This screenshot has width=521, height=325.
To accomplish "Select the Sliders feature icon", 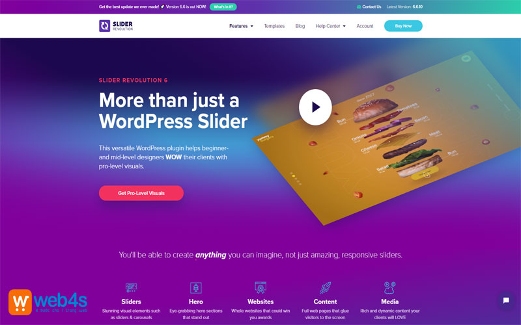I will (x=131, y=287).
